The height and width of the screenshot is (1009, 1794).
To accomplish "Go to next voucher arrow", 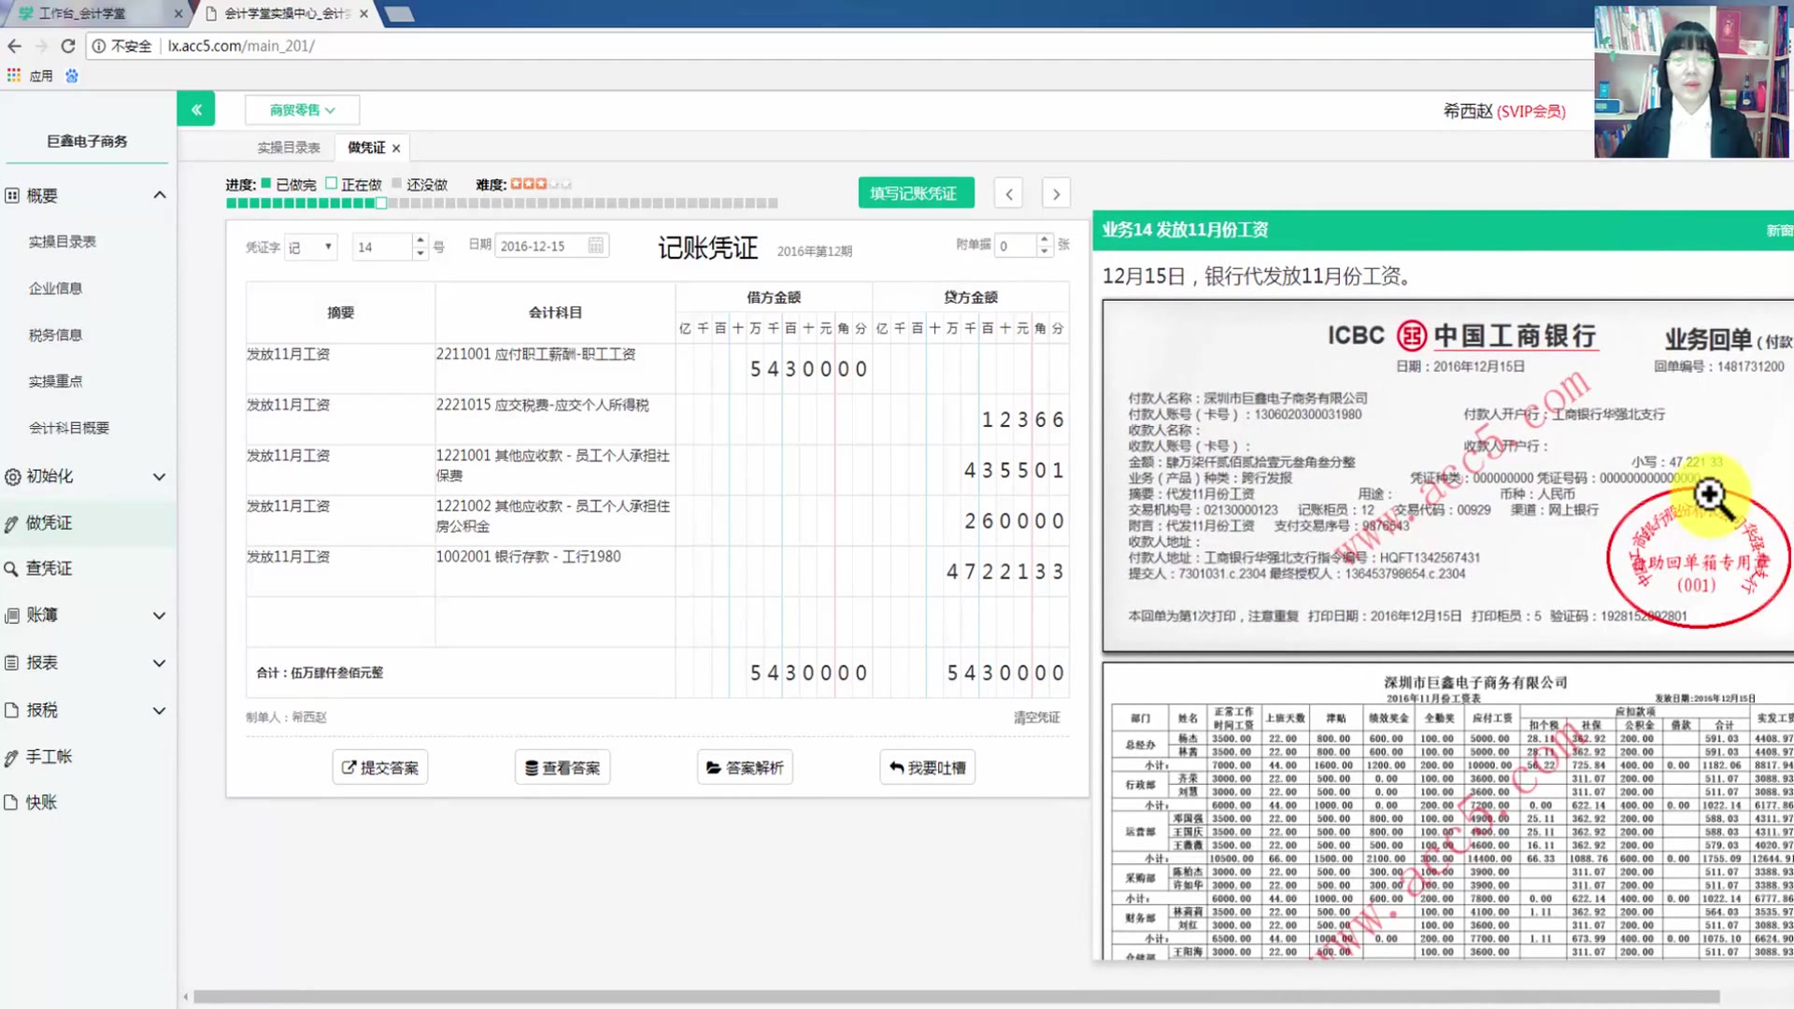I will pyautogui.click(x=1056, y=194).
